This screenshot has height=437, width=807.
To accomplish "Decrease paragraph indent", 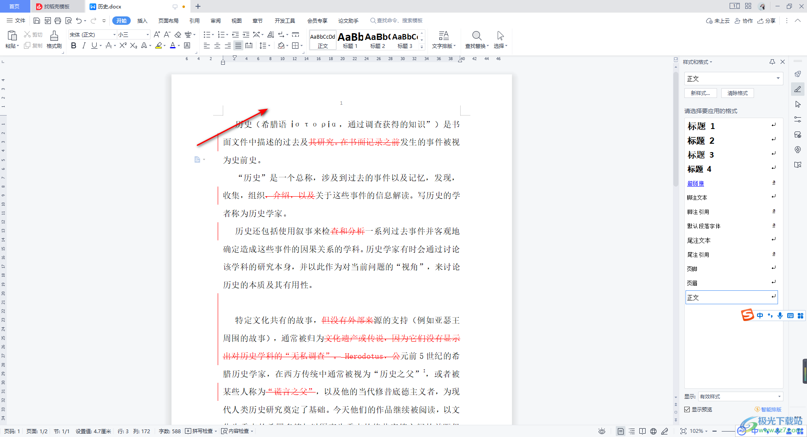I will click(x=235, y=34).
